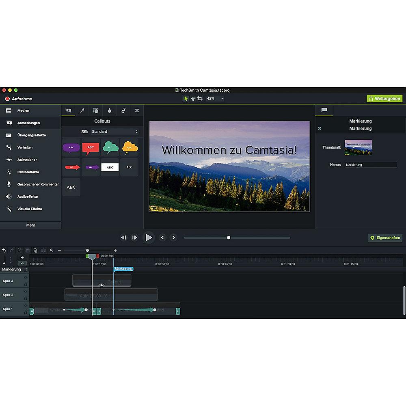Open the arrows and lines annotation tab

[82, 110]
